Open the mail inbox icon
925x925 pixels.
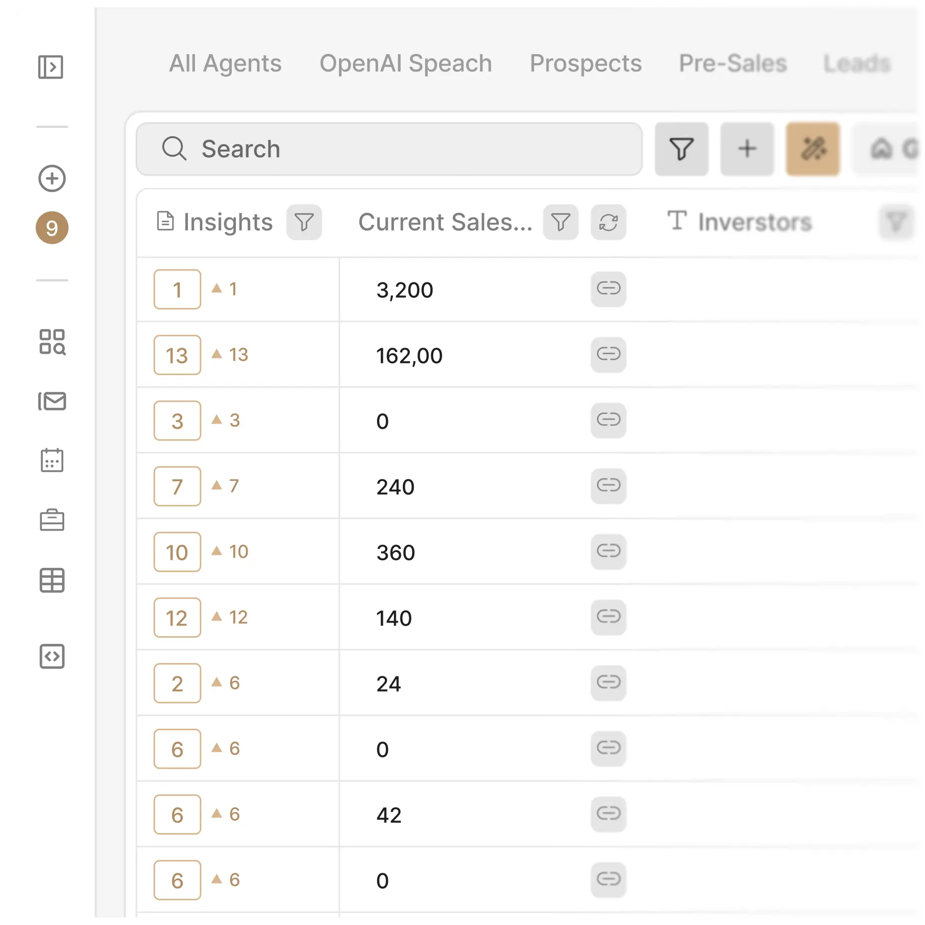point(52,401)
